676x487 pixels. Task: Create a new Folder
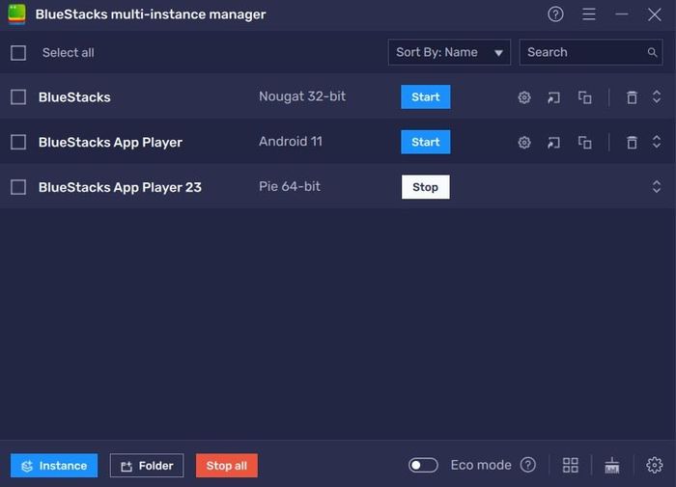[x=147, y=466]
